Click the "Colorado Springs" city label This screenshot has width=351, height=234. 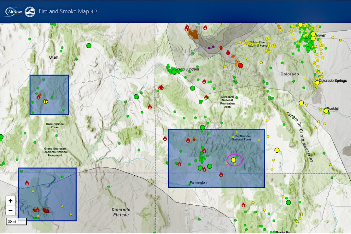point(332,81)
